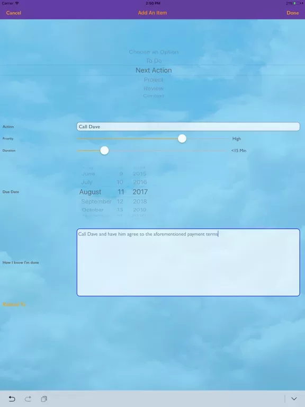Viewport: 305px width, 407px height.
Task: Tap the 'Priority' label
Action: tap(8, 139)
